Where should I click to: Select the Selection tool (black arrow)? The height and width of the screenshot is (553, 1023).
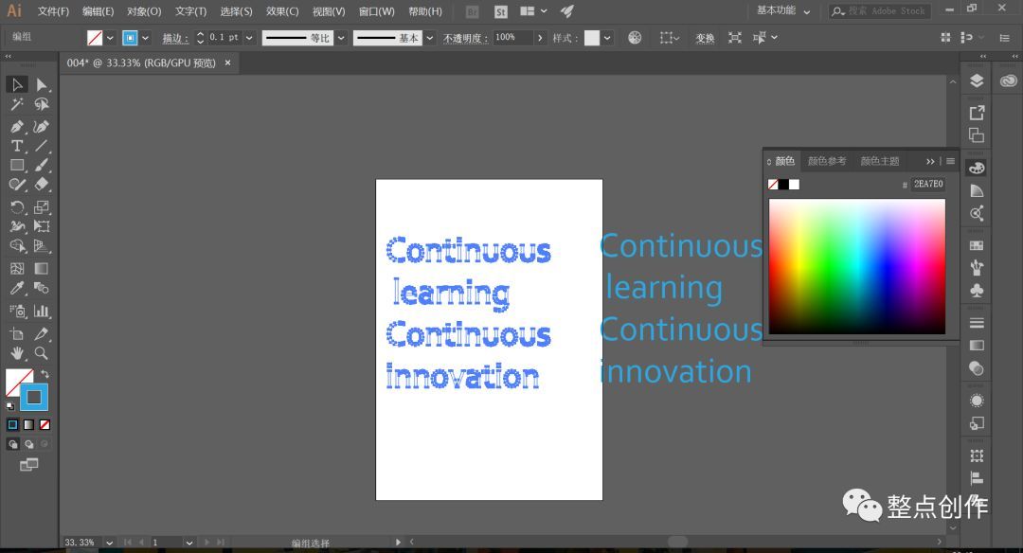pyautogui.click(x=17, y=85)
